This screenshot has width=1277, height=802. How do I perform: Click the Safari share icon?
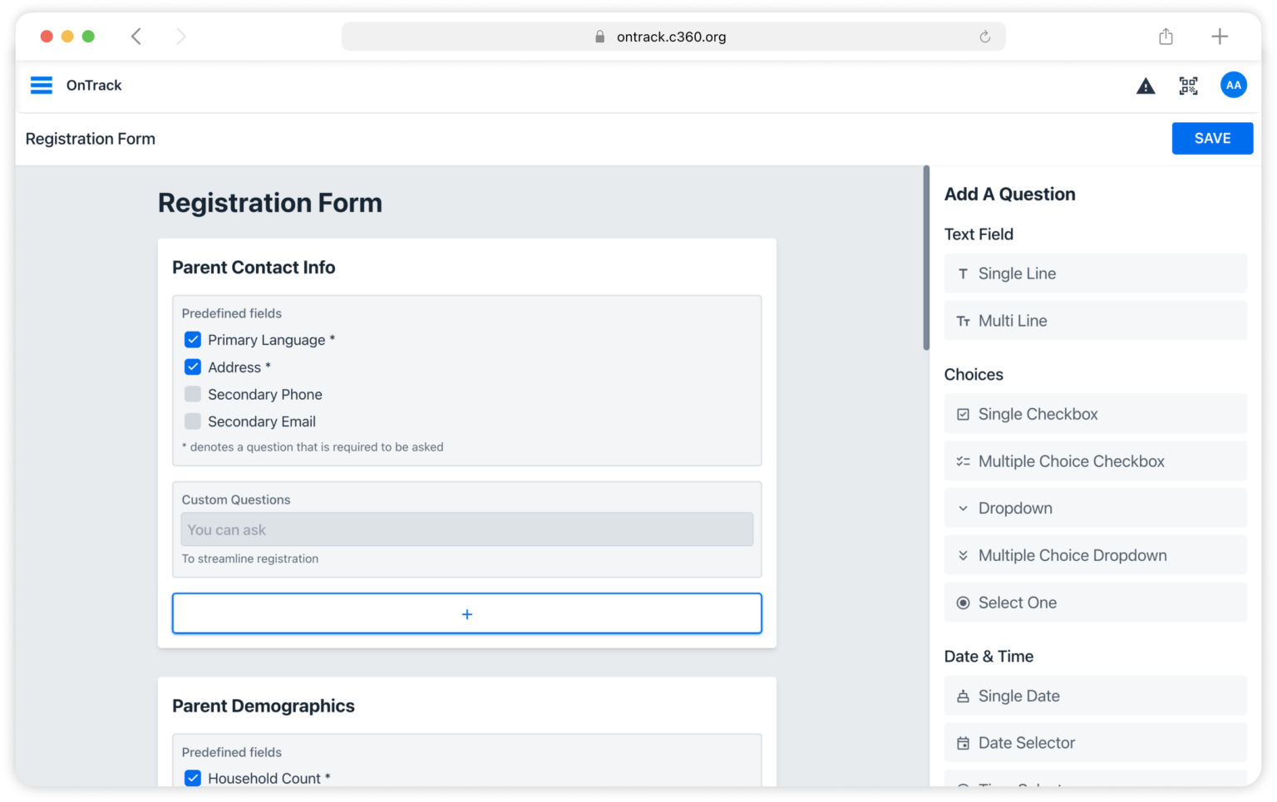tap(1166, 37)
